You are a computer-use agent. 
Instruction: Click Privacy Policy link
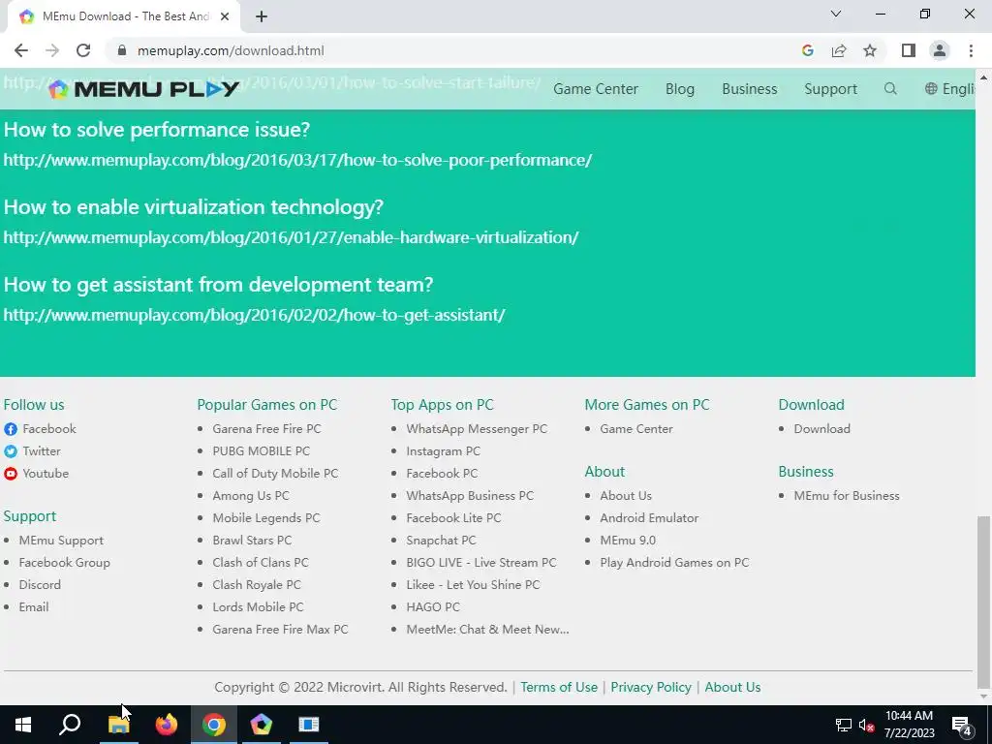click(650, 687)
